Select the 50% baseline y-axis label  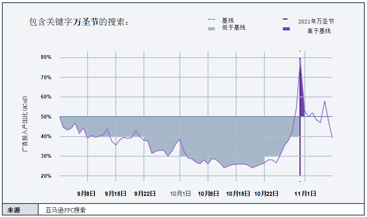(46, 117)
